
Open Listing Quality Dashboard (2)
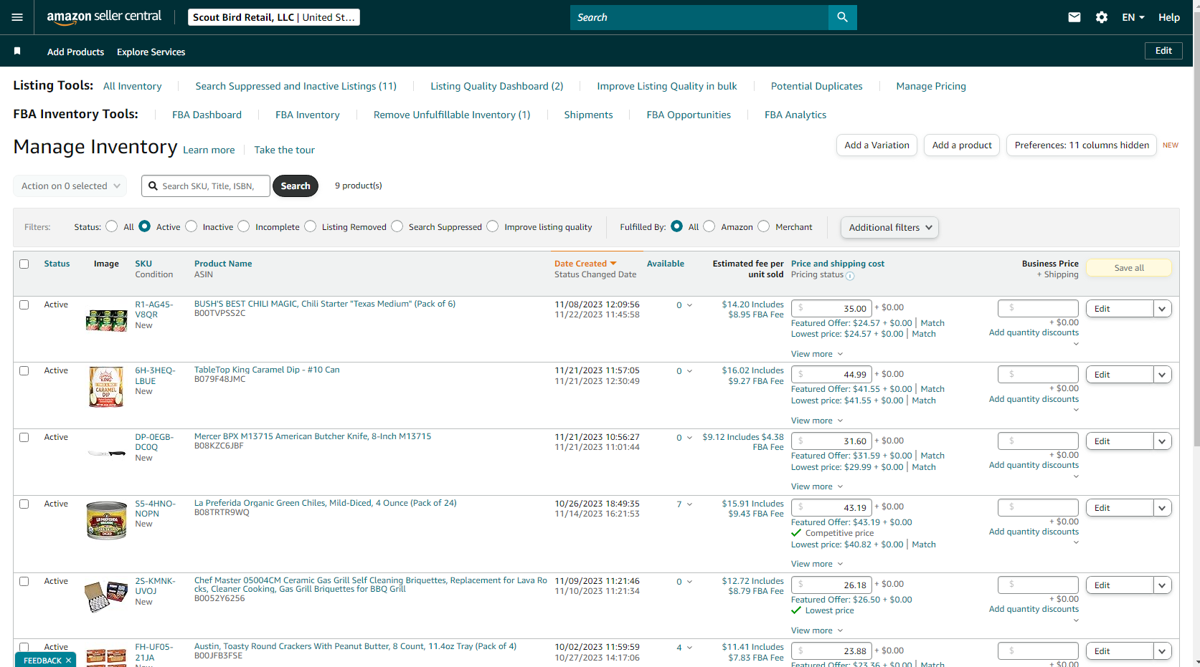point(497,86)
